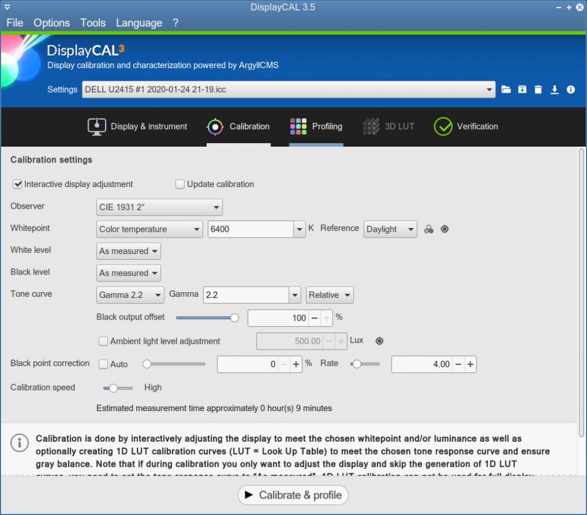The width and height of the screenshot is (587, 515).
Task: Open Whitepoint Color temperature dropdown
Action: point(149,229)
